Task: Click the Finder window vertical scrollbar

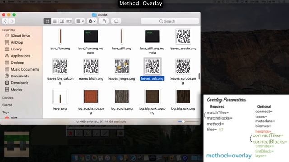Action: 199,76
